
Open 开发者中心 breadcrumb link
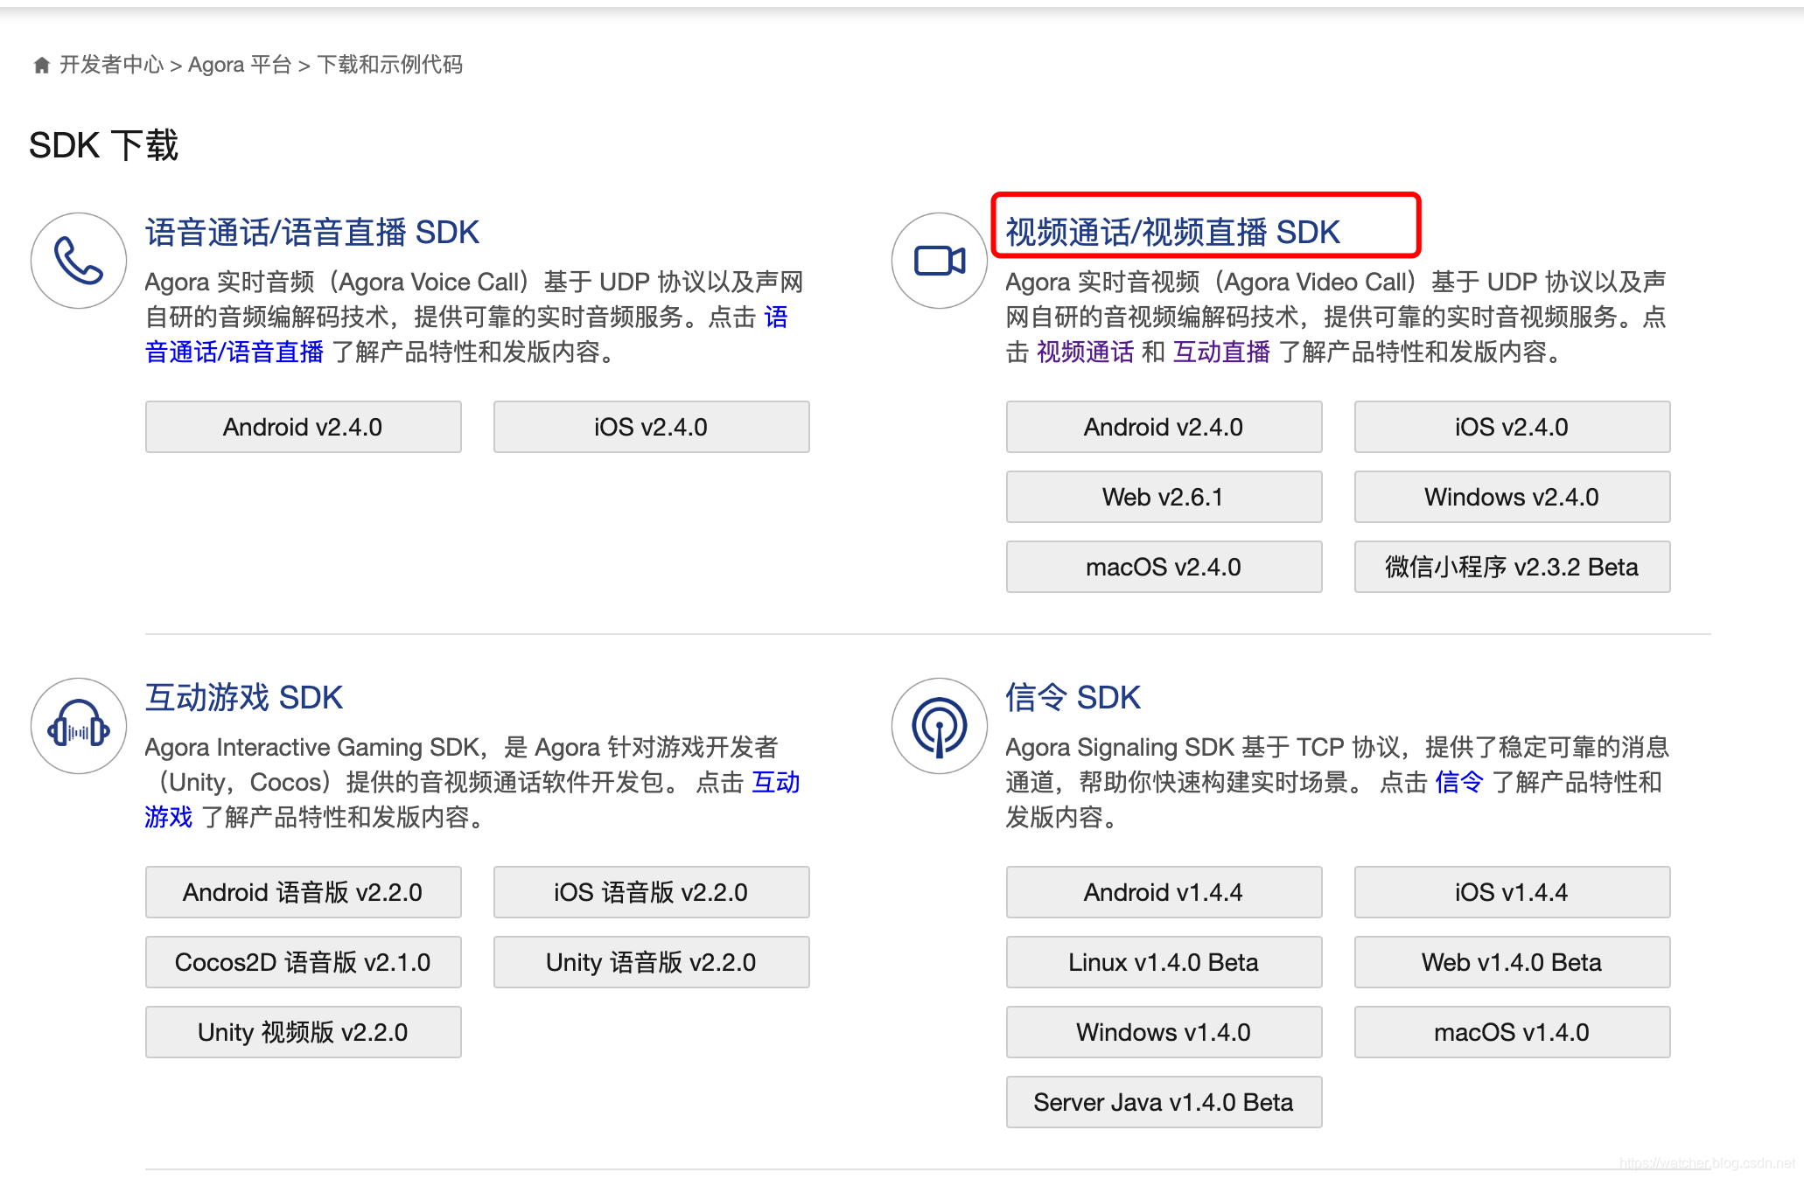pyautogui.click(x=111, y=65)
